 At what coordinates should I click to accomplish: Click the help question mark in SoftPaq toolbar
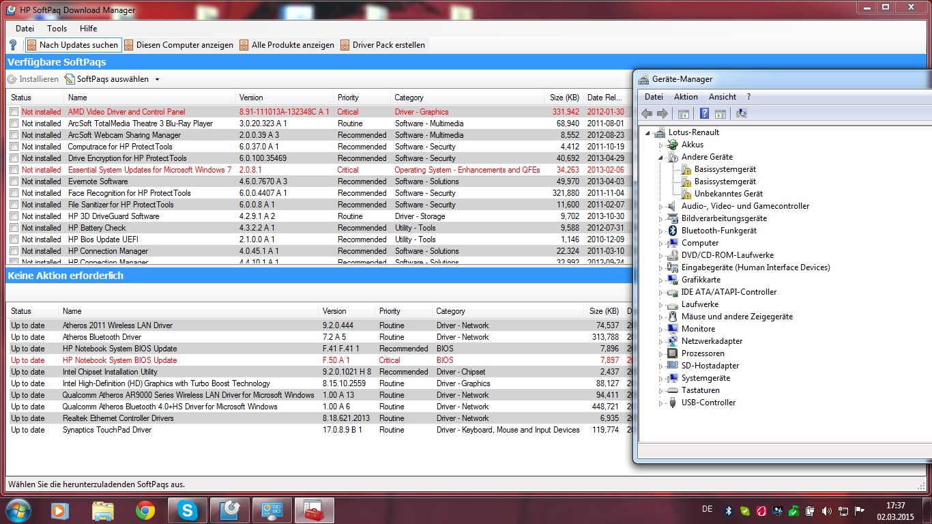(13, 45)
